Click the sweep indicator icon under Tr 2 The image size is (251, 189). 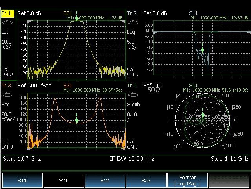133,22
